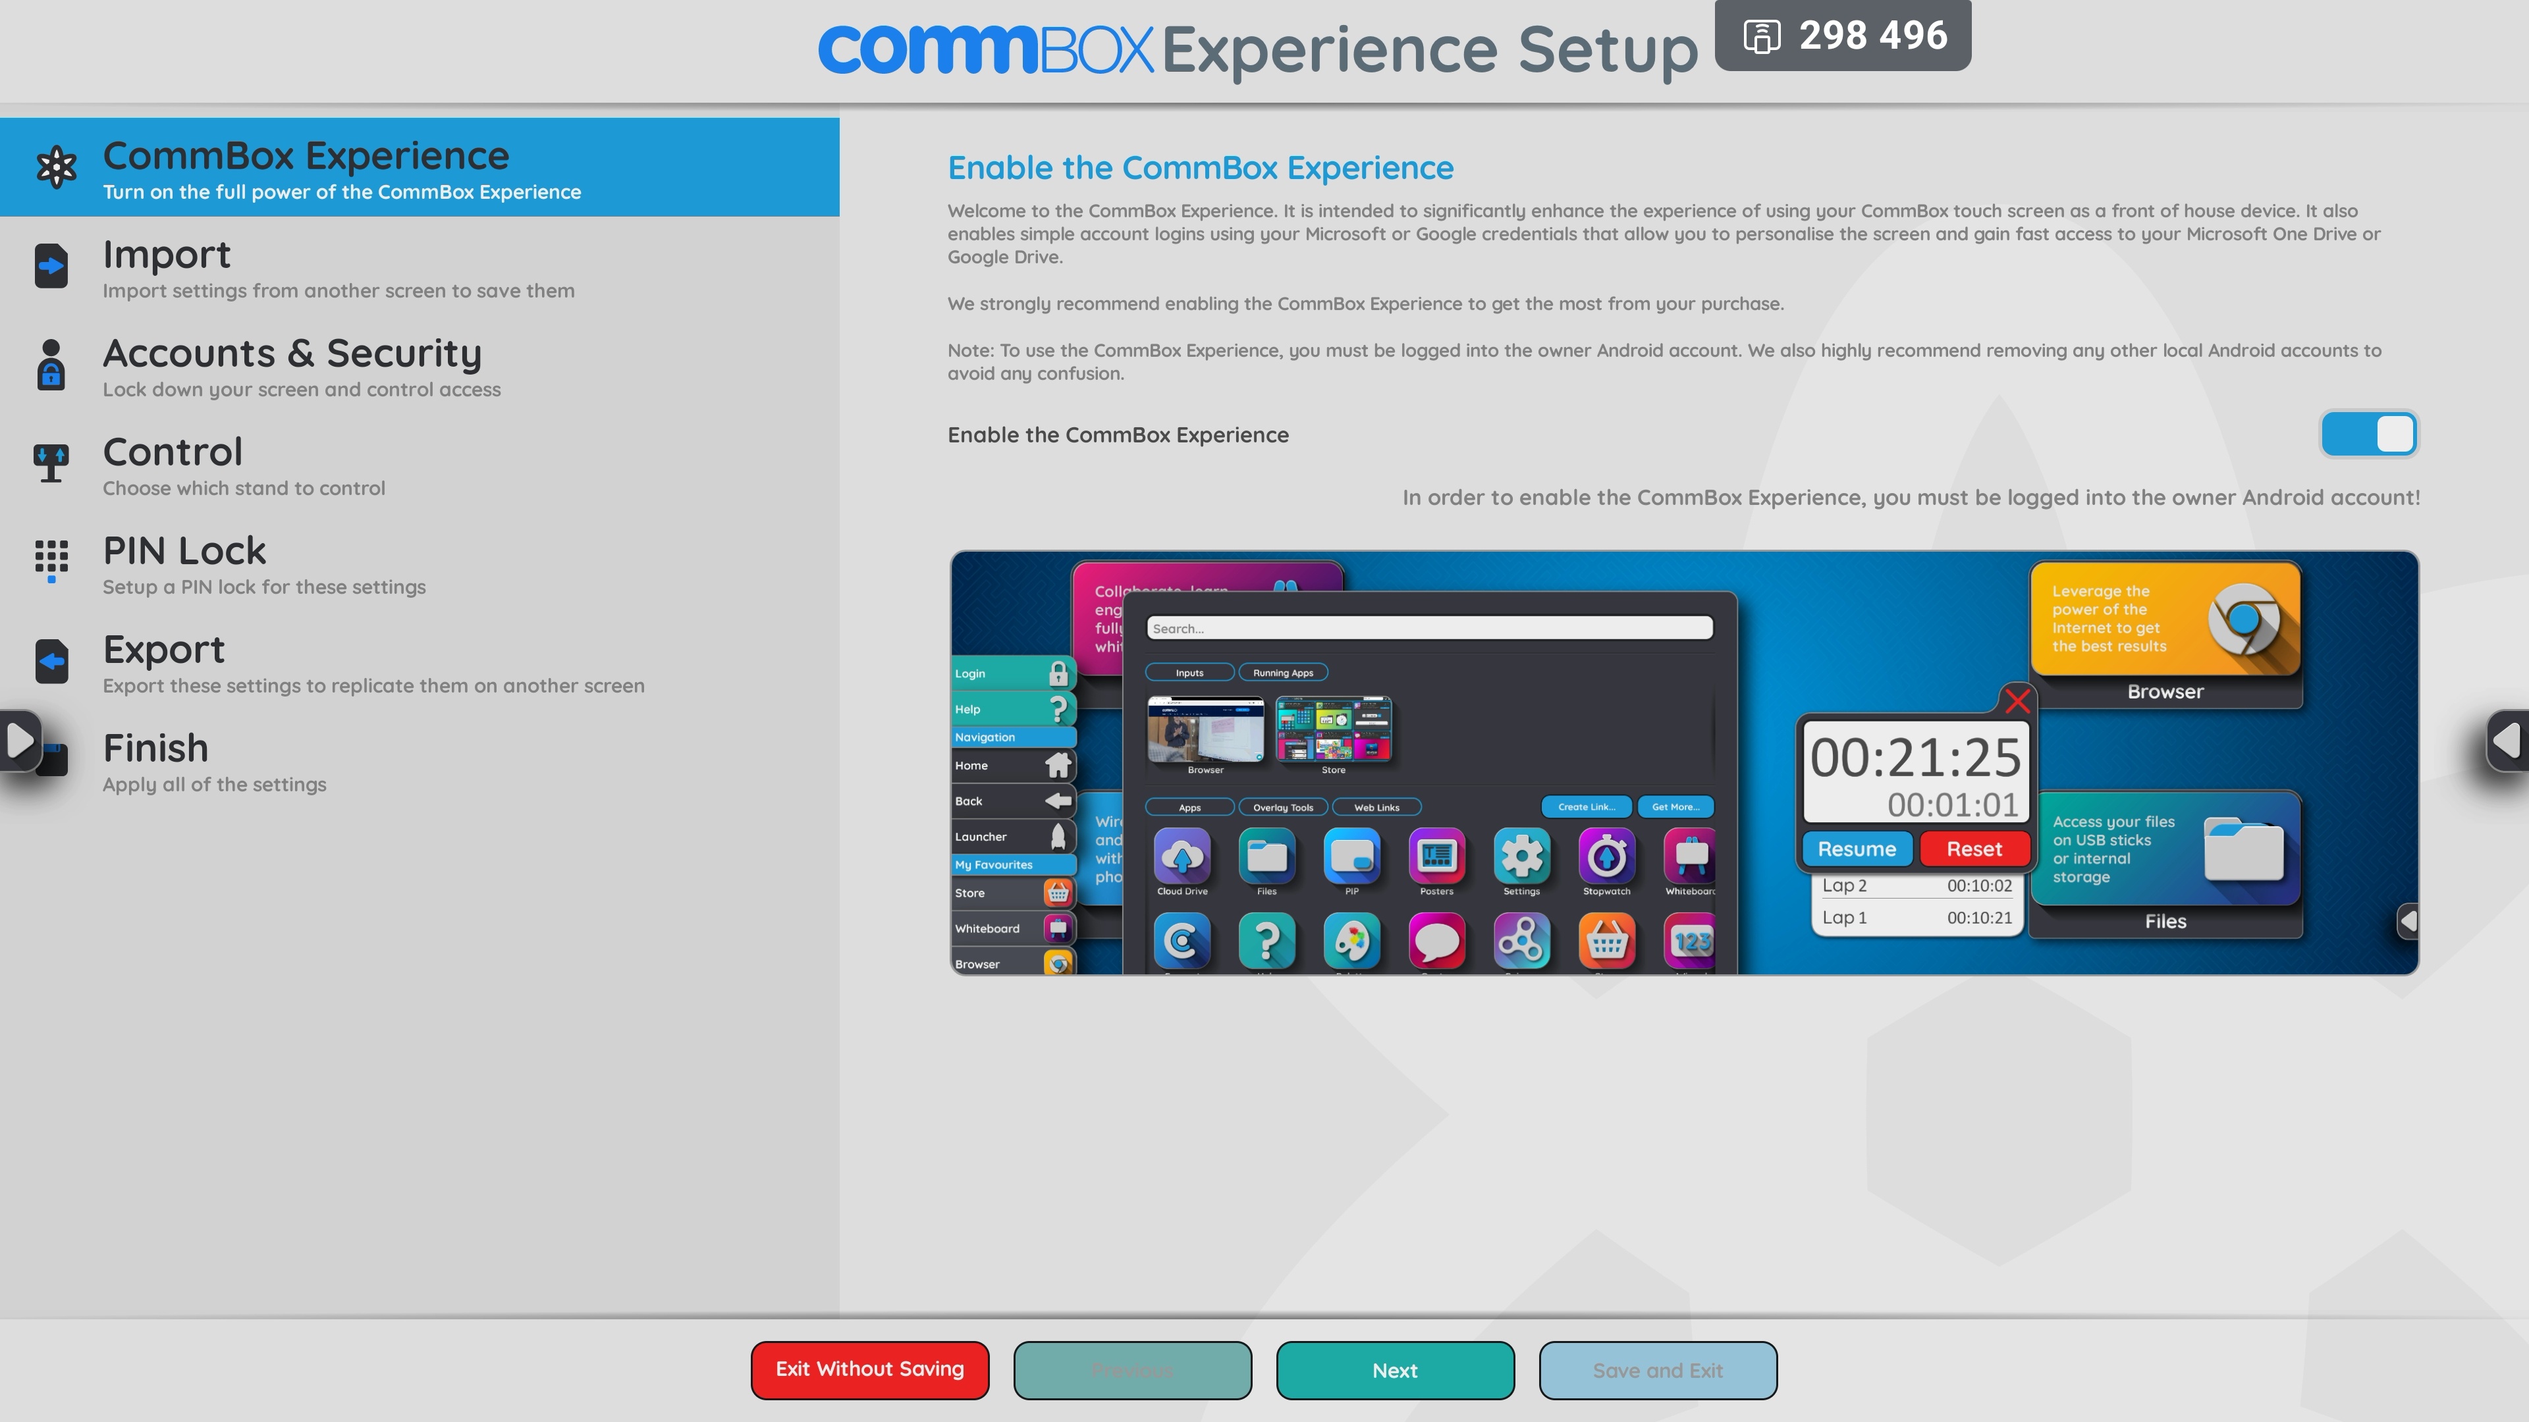Click the Home icon in preview sidebar

click(x=1057, y=766)
